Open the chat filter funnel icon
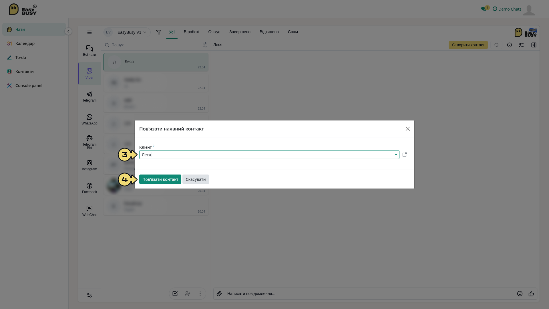This screenshot has height=309, width=549. tap(159, 32)
